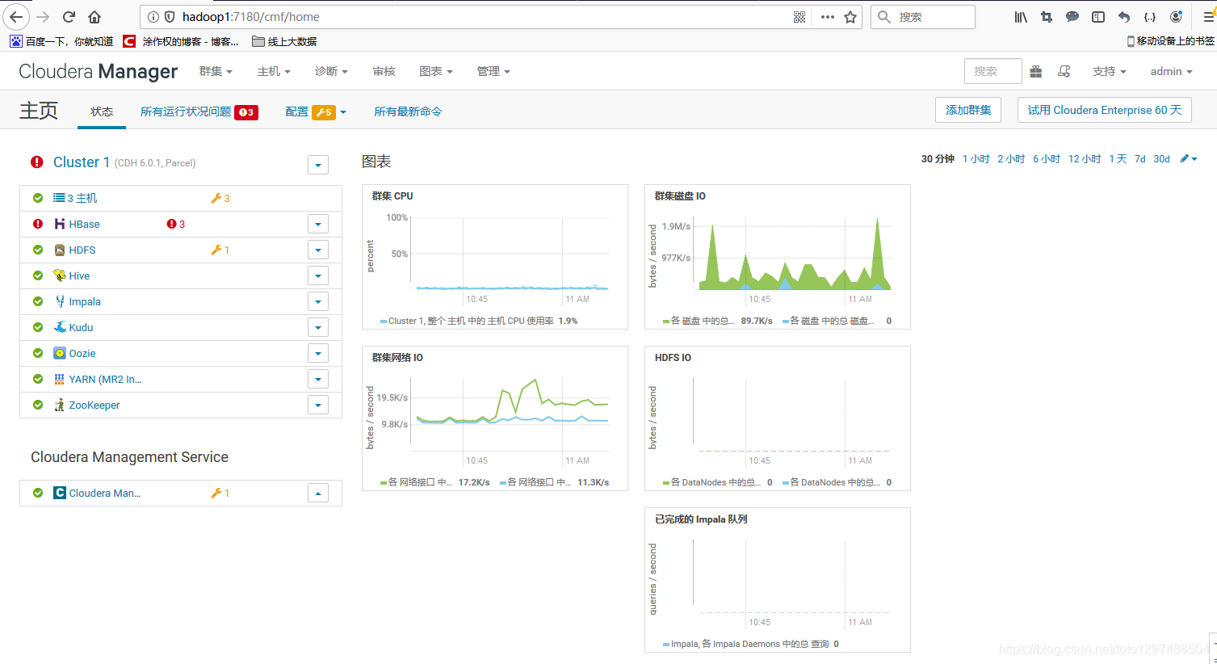Open the Kudu actions dropdown arrow
This screenshot has height=664, width=1217.
(318, 328)
